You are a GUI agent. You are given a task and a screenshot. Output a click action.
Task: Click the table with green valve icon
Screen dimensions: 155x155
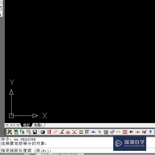[x=106, y=132]
